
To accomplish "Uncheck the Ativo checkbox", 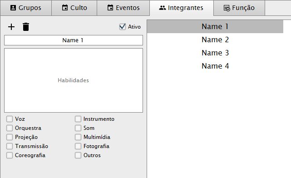I will click(123, 27).
